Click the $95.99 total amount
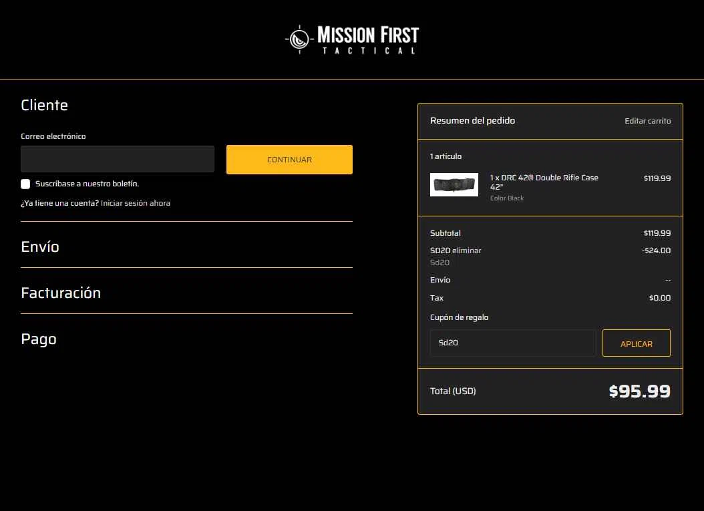 pos(639,391)
